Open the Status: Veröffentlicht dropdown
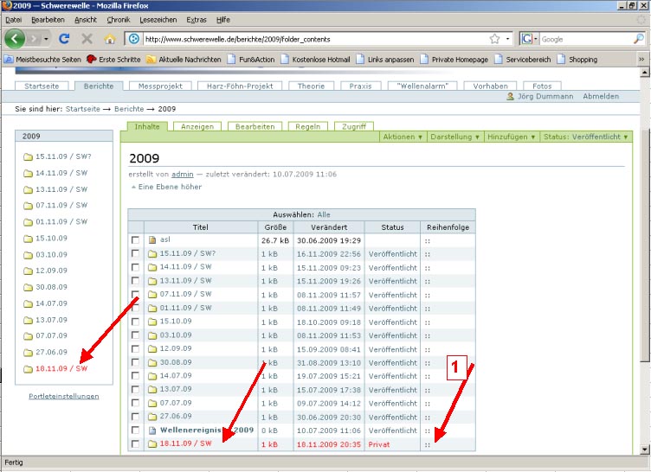The width and height of the screenshot is (651, 472). coord(586,137)
